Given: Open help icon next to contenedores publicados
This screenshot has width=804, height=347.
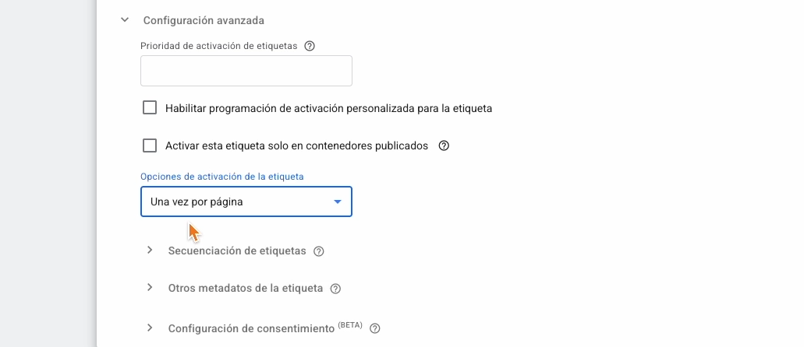Looking at the screenshot, I should (445, 145).
